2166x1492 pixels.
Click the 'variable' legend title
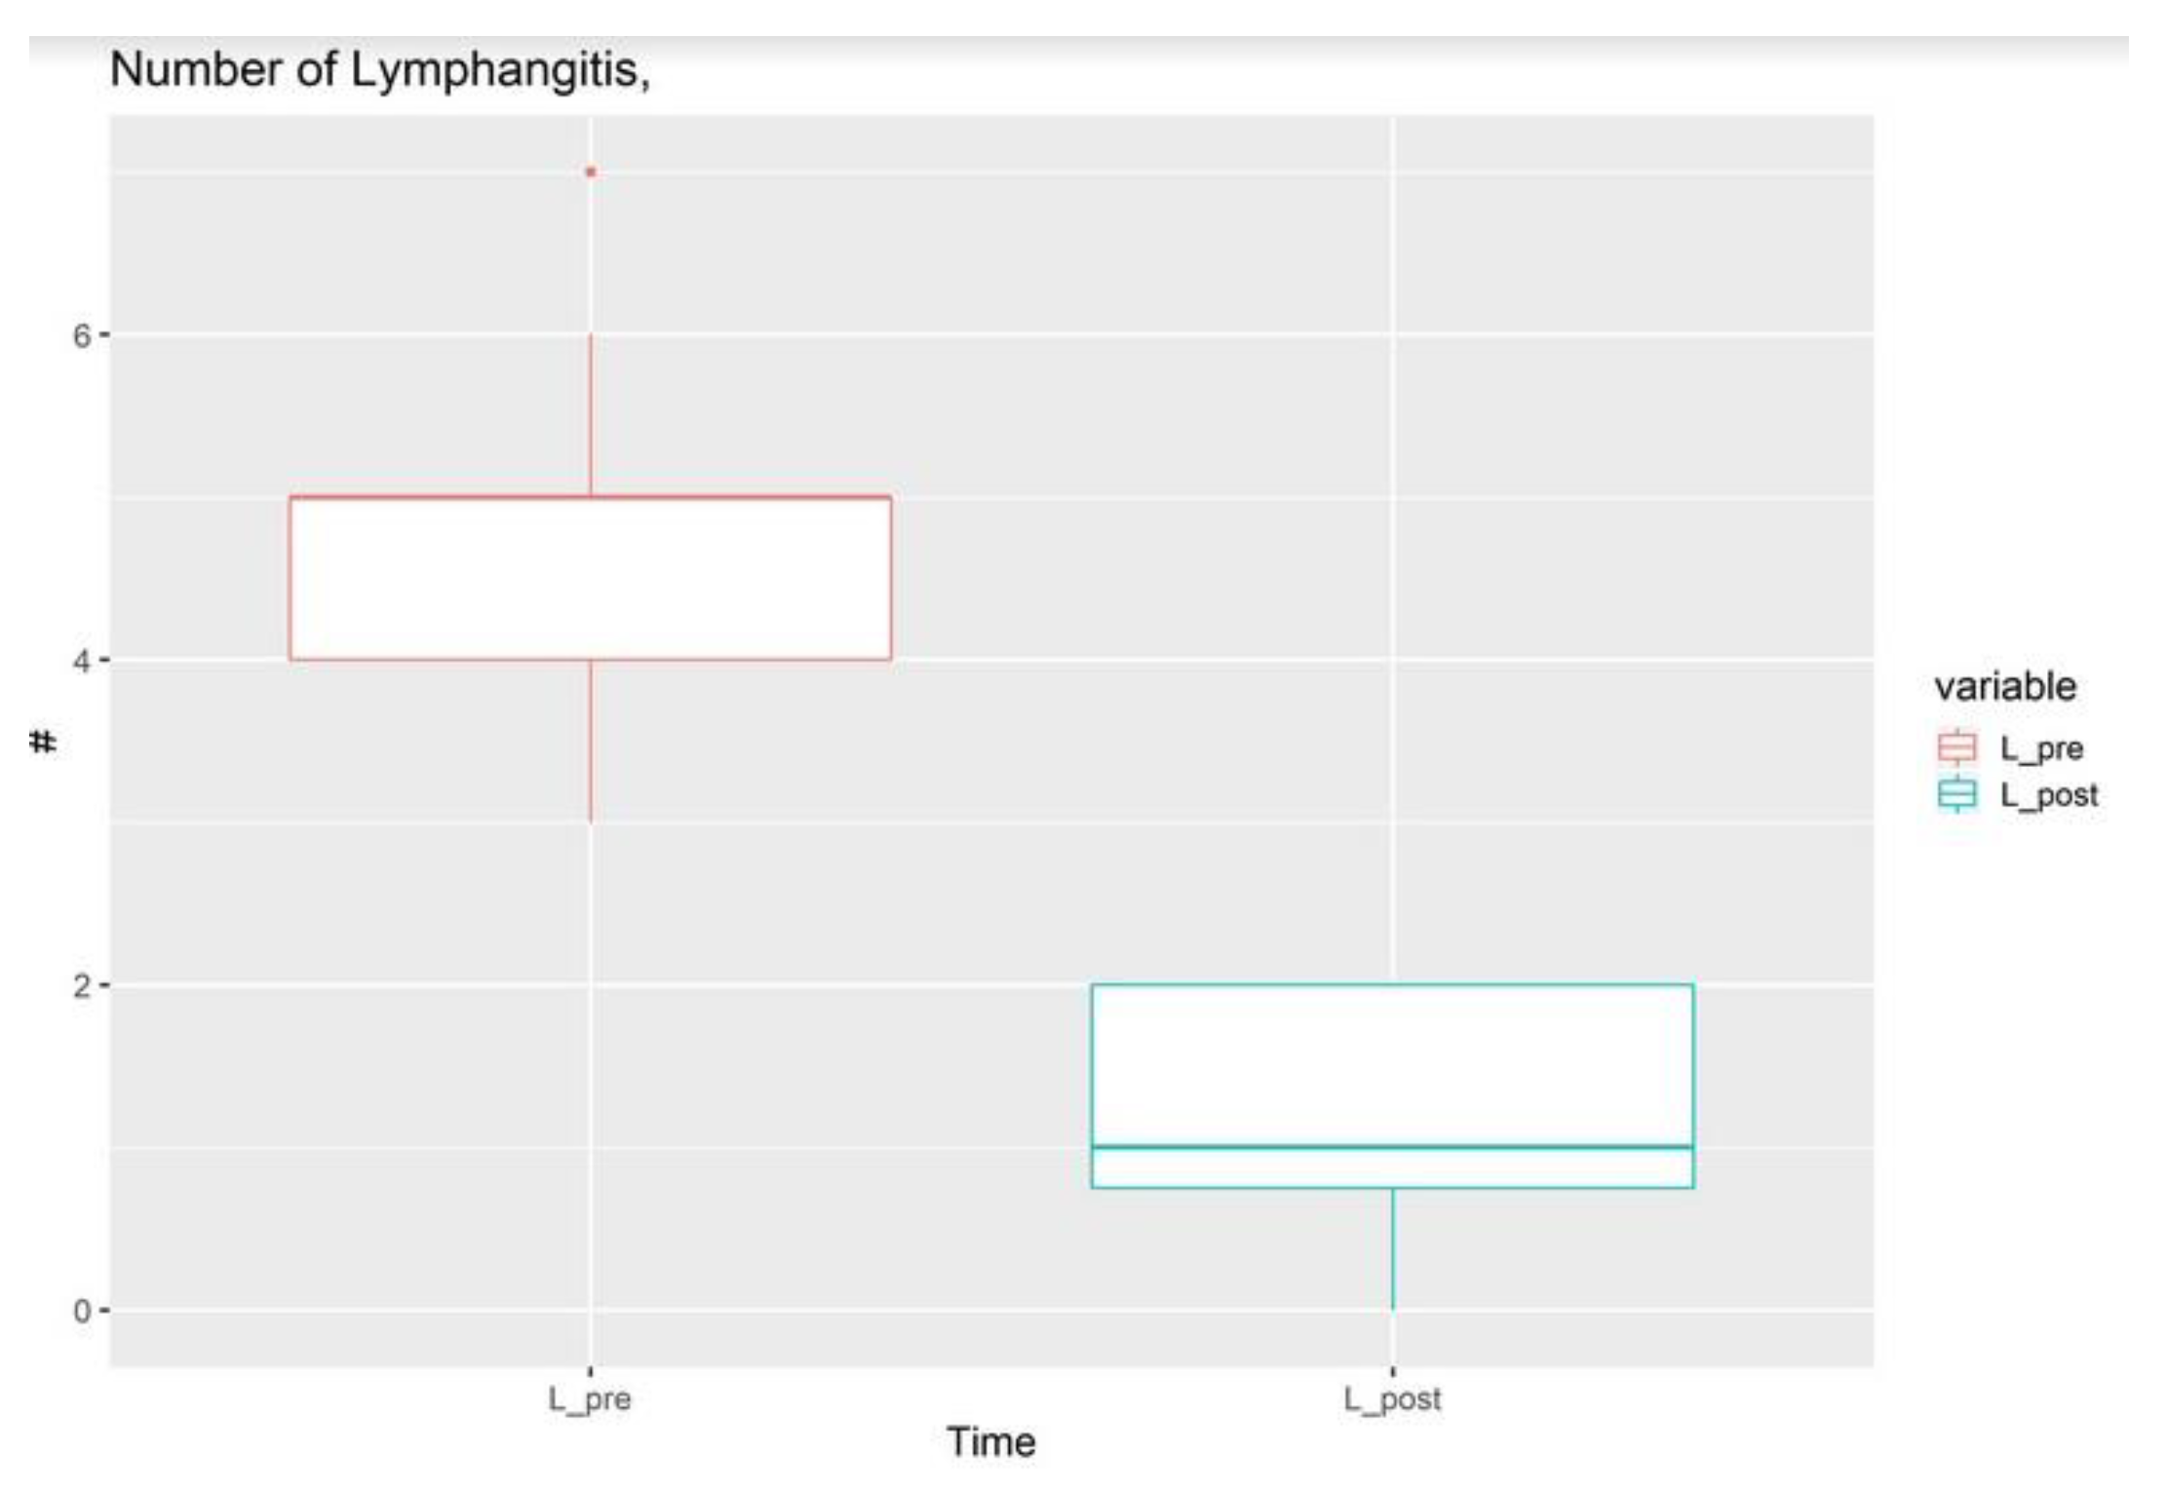2005,687
